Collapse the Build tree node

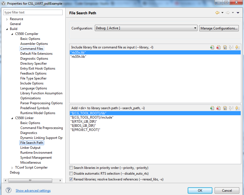[x=7, y=29]
